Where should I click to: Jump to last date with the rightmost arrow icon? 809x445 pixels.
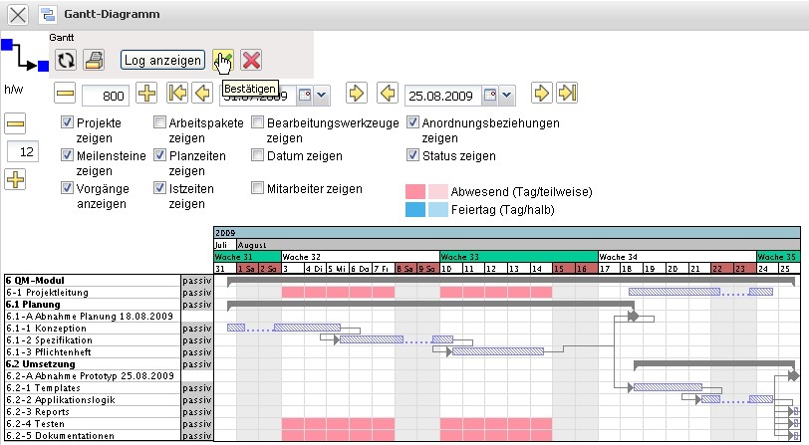pyautogui.click(x=567, y=94)
